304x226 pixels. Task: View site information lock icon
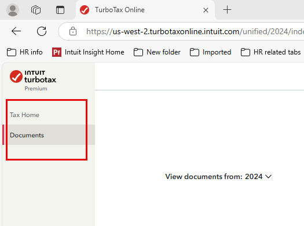pyautogui.click(x=73, y=31)
